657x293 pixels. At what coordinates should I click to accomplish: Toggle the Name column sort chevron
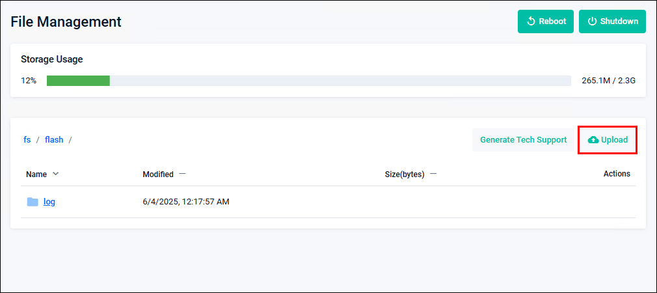coord(55,174)
